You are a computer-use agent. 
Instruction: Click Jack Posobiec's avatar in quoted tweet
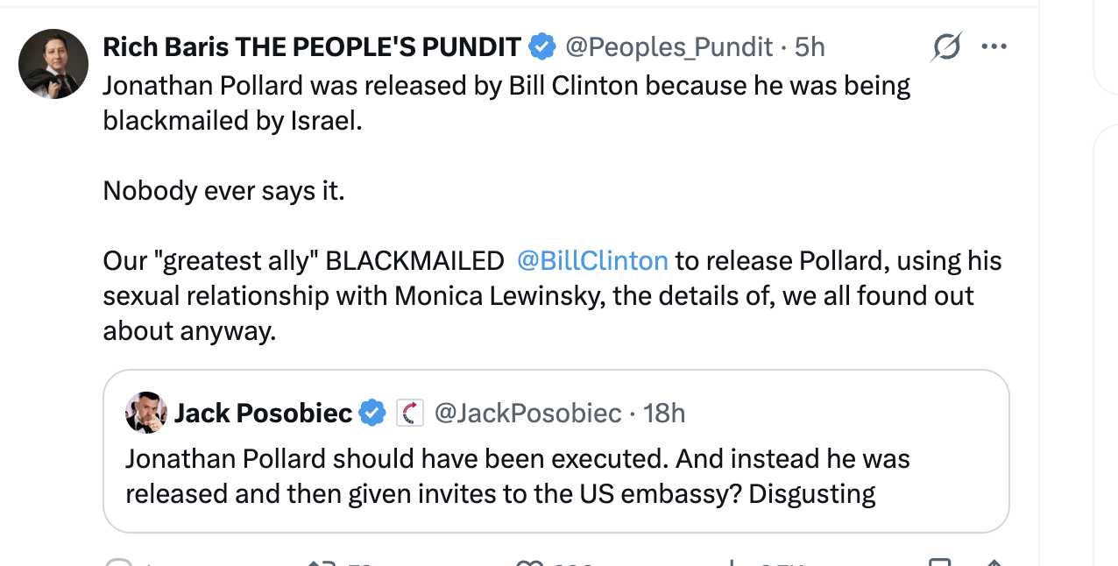[146, 412]
